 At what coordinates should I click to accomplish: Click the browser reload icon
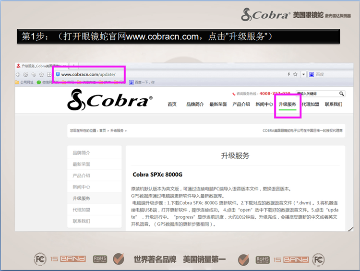(x=26, y=74)
